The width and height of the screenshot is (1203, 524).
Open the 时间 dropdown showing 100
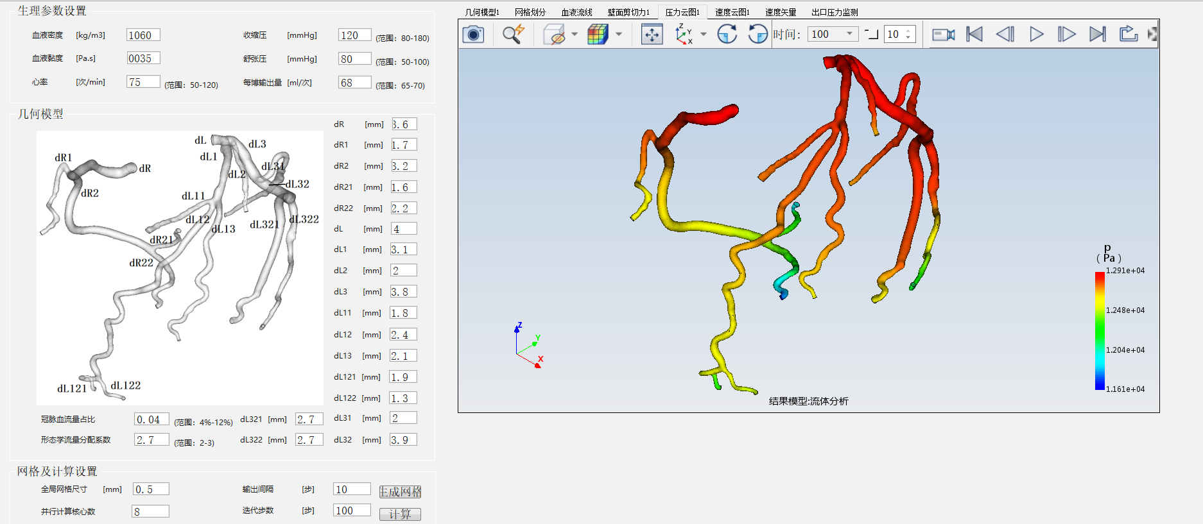pyautogui.click(x=833, y=34)
